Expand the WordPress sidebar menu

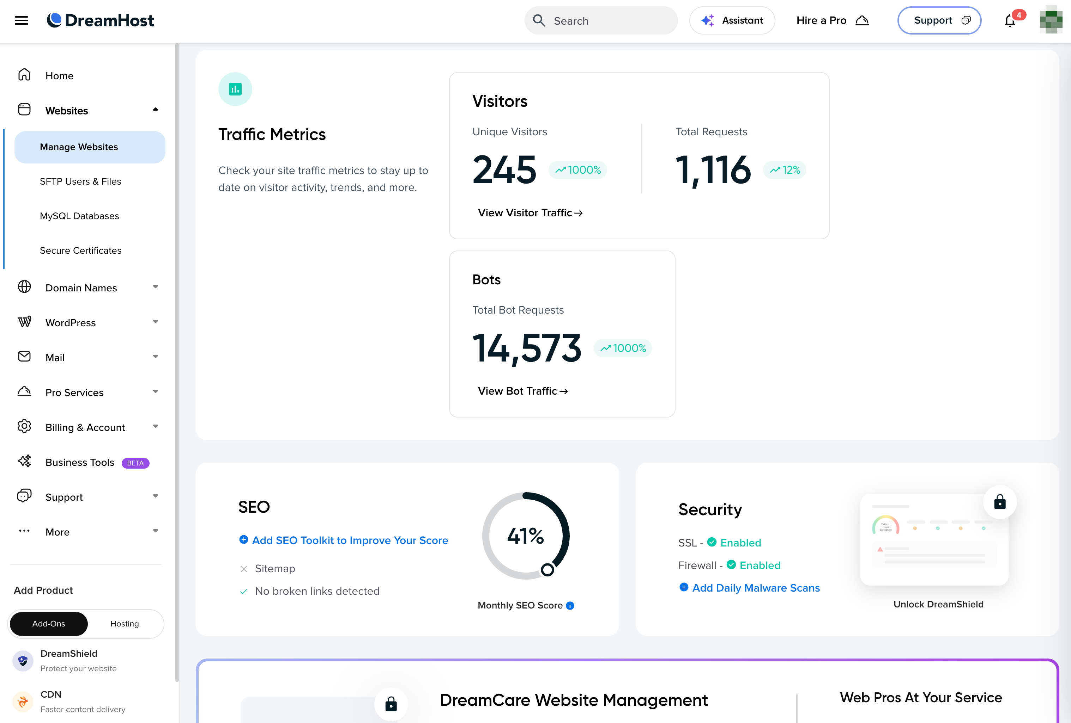coord(155,322)
